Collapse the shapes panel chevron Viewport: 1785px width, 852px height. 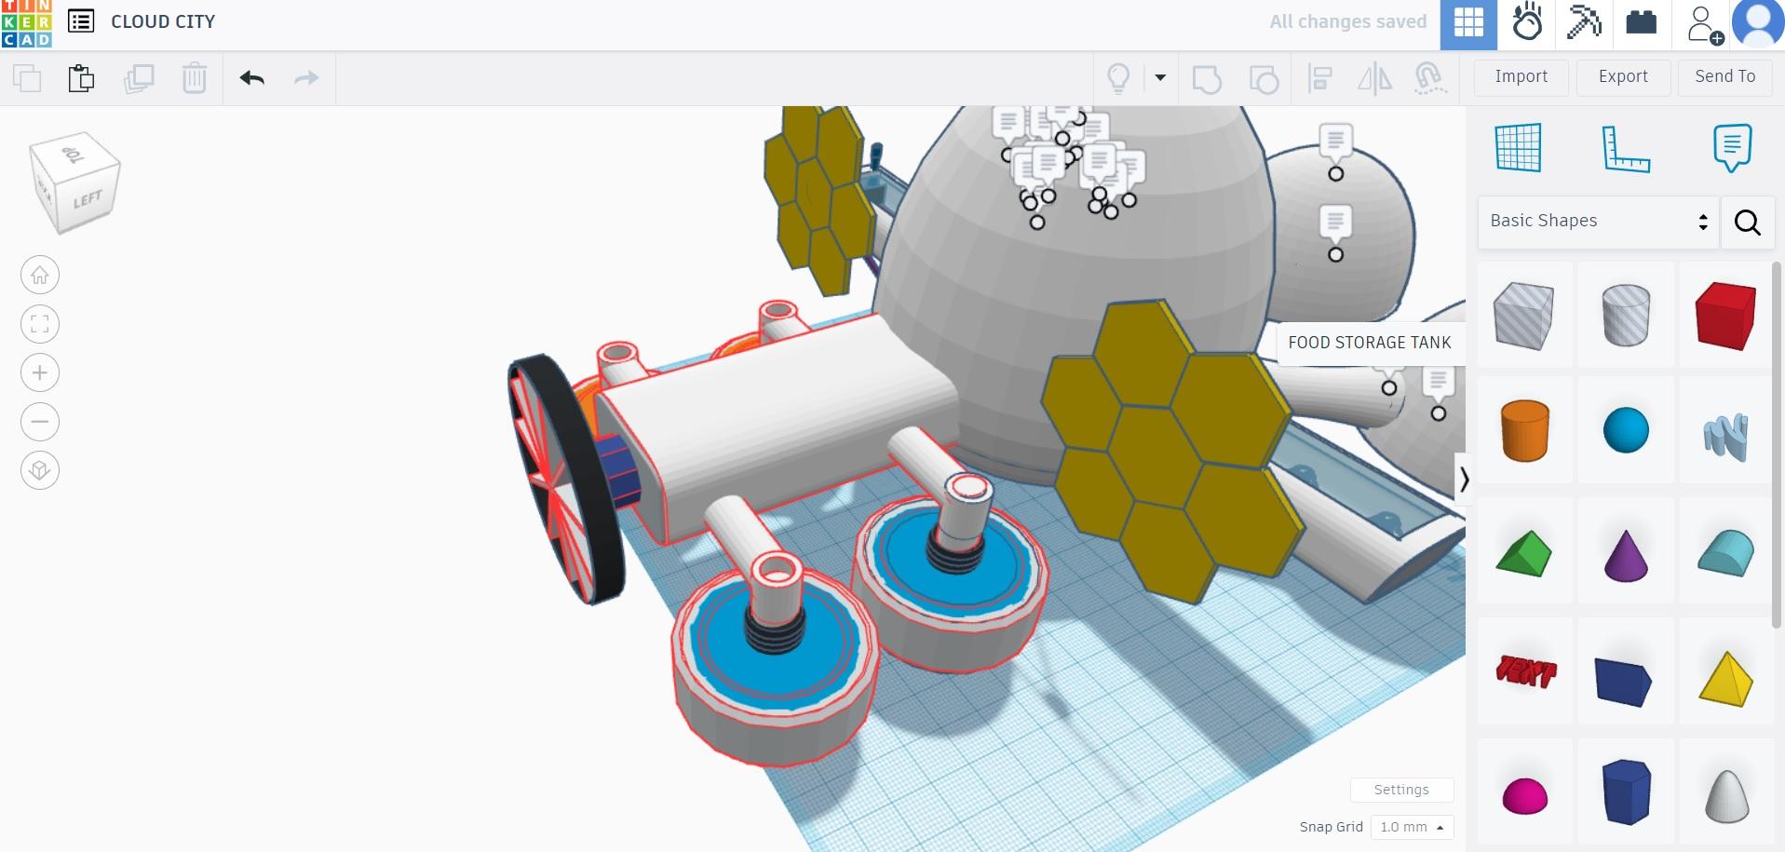pos(1464,480)
